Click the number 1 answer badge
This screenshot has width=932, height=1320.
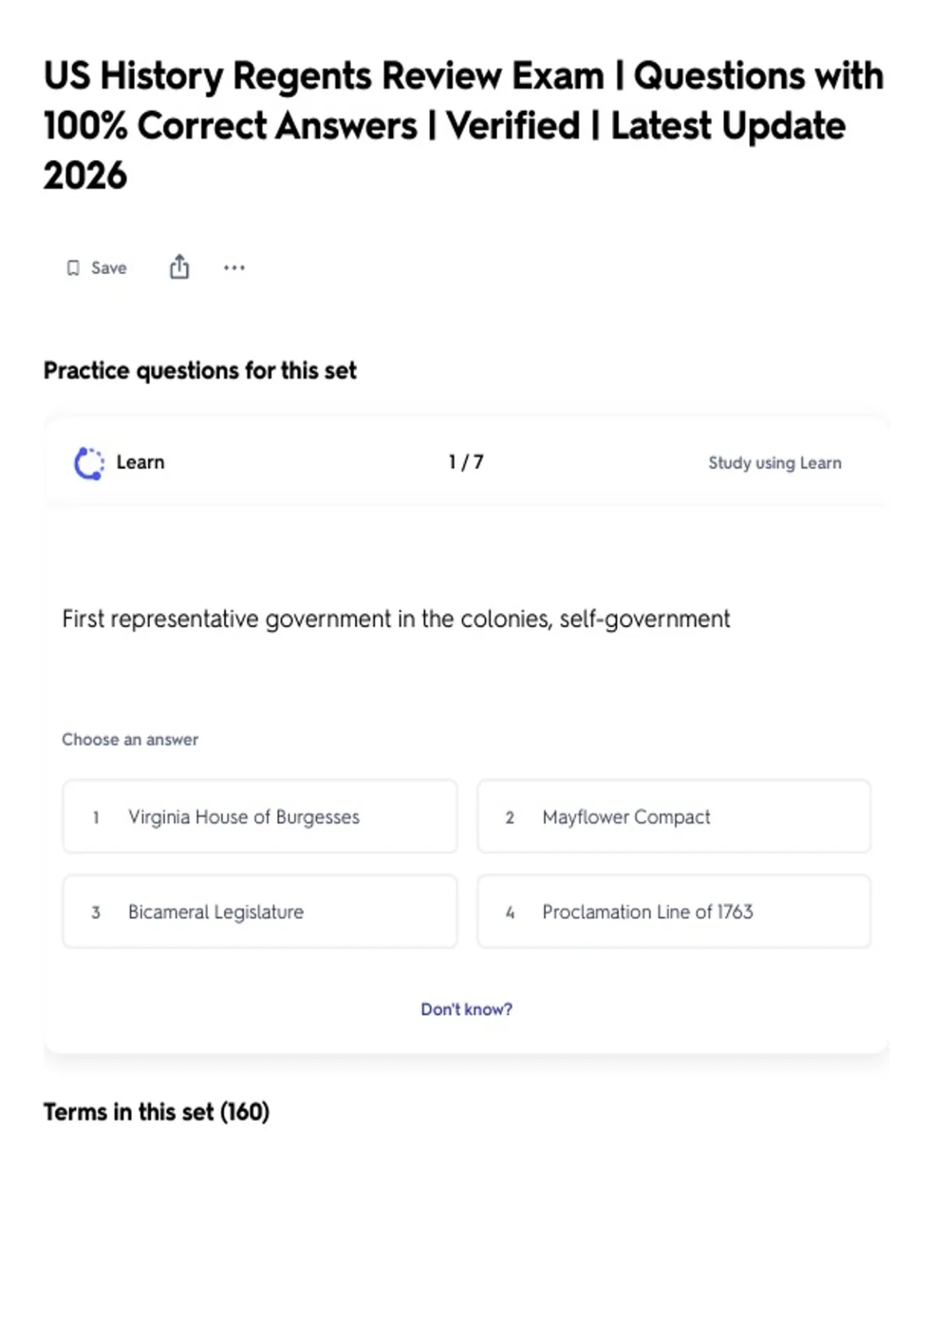(96, 818)
